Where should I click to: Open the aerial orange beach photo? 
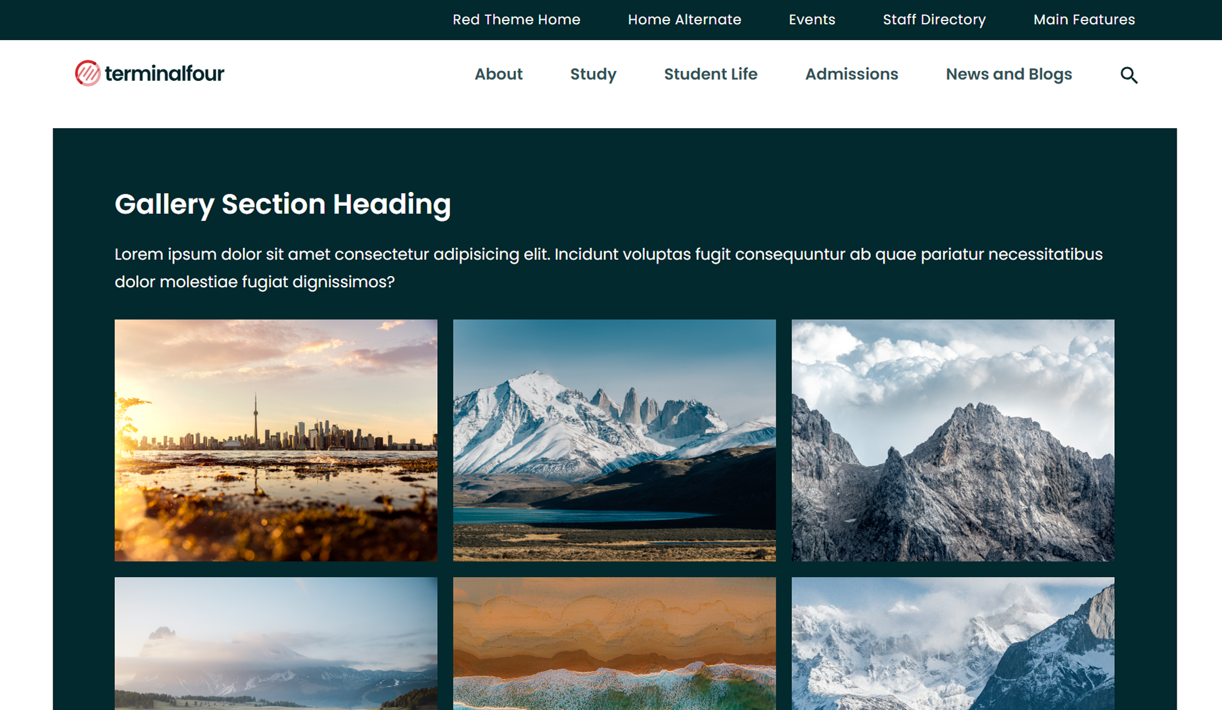point(614,643)
